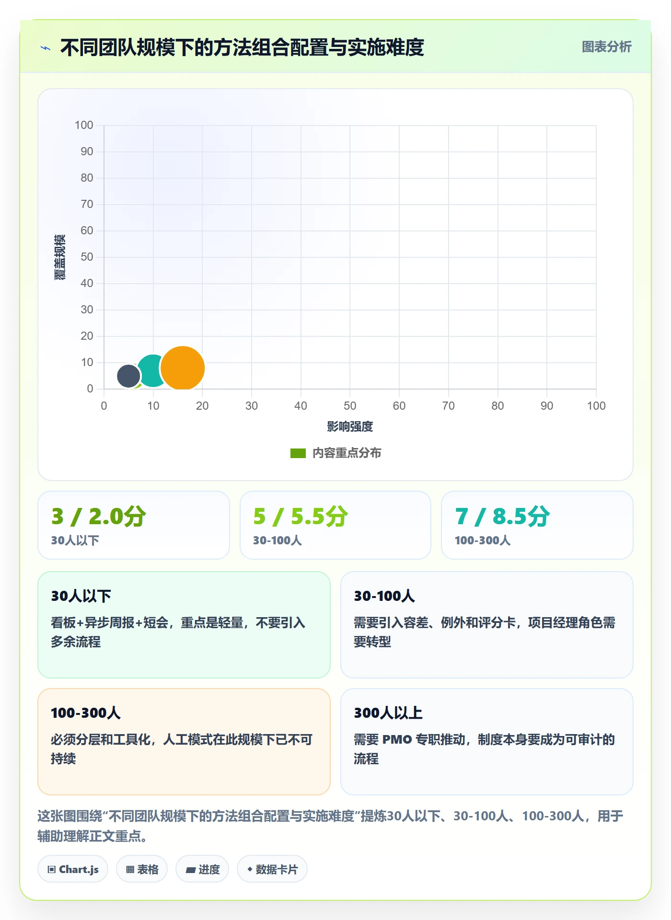Click the 100-300人 label under 7 / 8.5分
This screenshot has height=920, width=671.
coord(483,540)
